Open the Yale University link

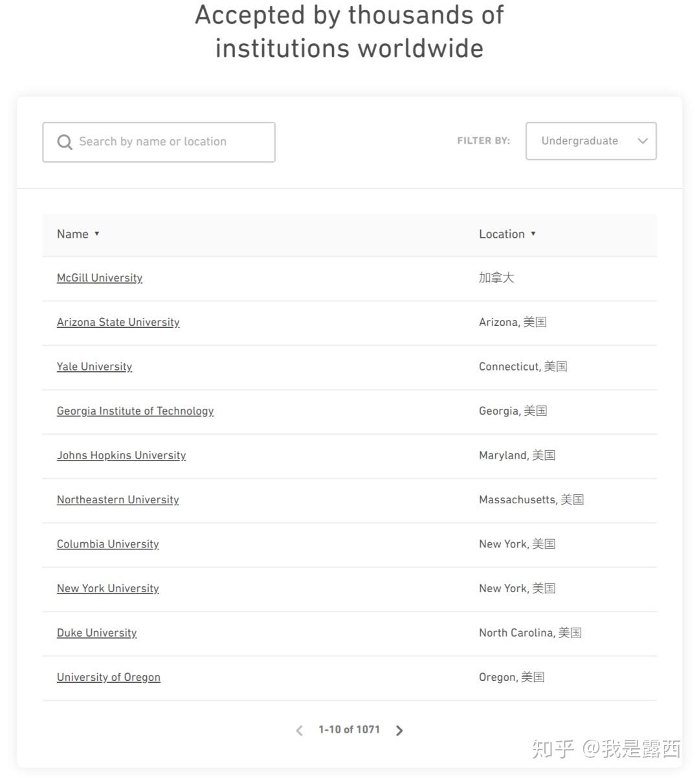94,367
